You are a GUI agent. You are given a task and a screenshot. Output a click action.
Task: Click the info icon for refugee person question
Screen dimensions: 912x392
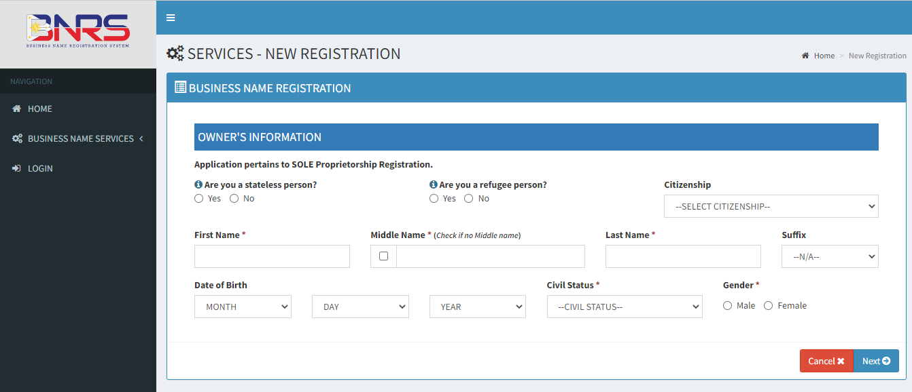click(433, 184)
